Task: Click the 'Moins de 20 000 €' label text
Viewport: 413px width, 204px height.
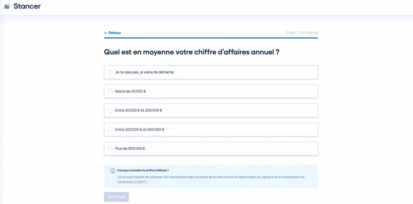Action: pyautogui.click(x=130, y=91)
